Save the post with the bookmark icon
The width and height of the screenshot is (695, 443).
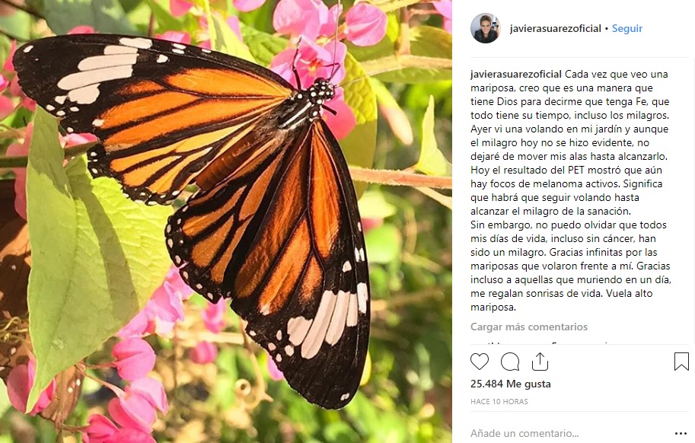681,362
